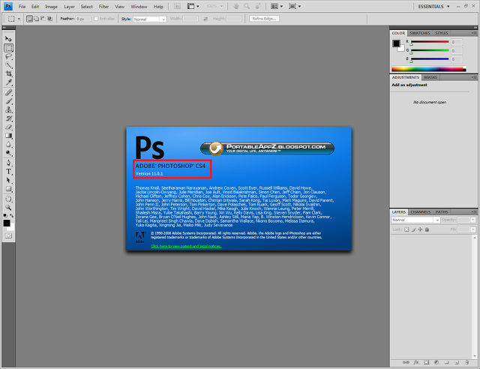Image resolution: width=480 pixels, height=369 pixels.
Task: Toggle lock transparent pixels
Action: pyautogui.click(x=406, y=229)
